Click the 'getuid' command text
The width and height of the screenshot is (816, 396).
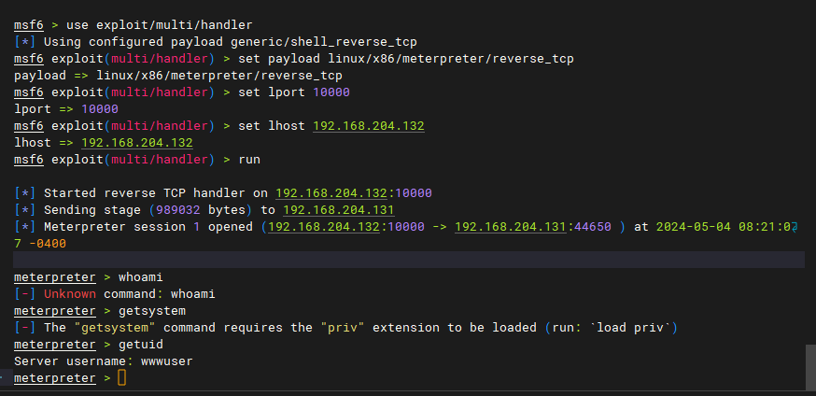140,345
